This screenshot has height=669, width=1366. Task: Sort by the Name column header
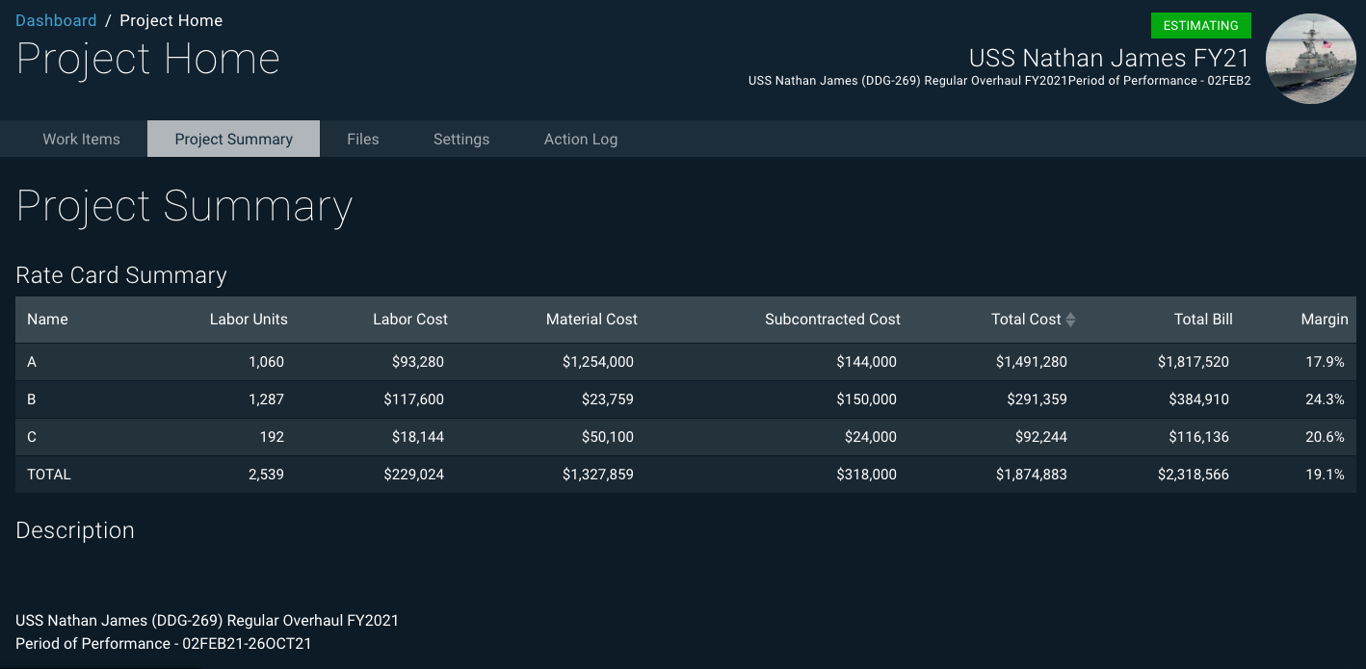click(x=47, y=320)
